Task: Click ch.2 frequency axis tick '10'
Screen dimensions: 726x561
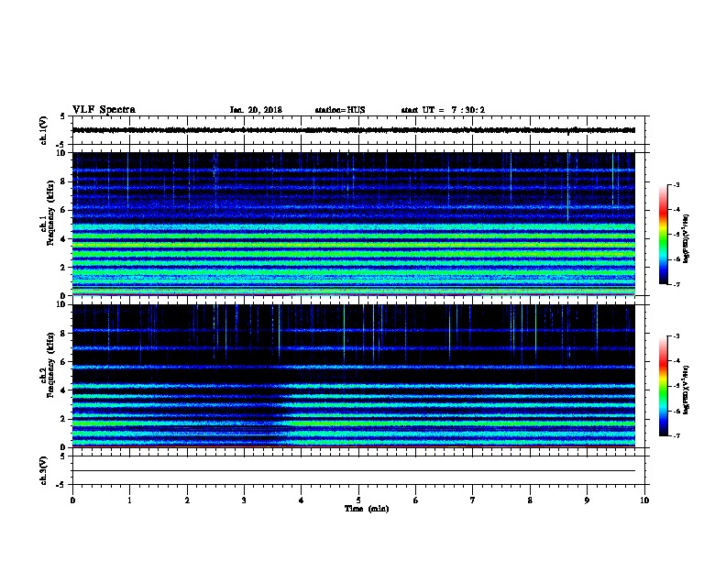Action: pos(61,304)
